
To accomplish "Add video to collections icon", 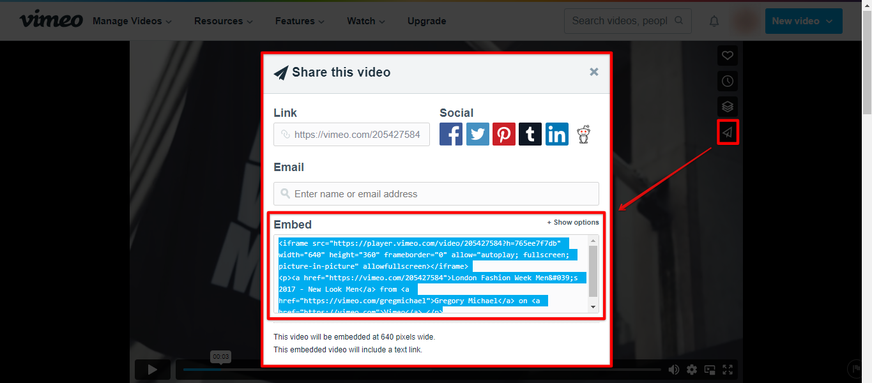I will 727,107.
